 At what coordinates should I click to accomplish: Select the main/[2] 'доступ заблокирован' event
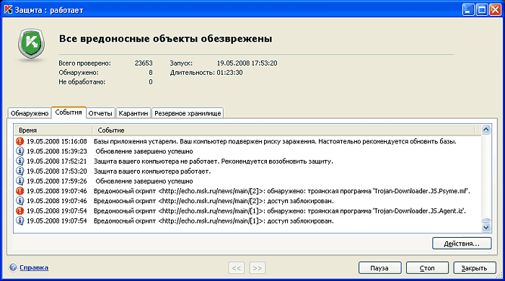click(214, 201)
